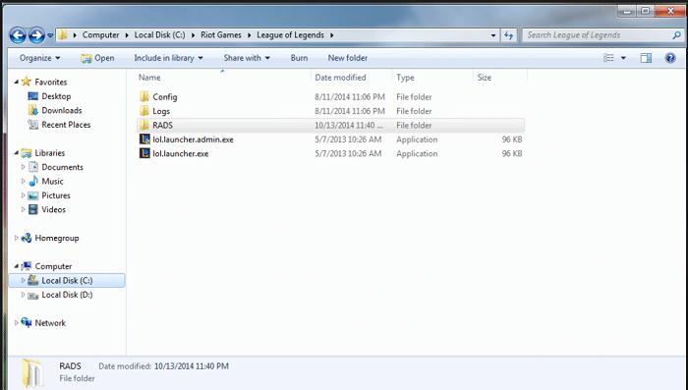The width and height of the screenshot is (688, 390).
Task: Go forward with the Forward arrow
Action: (36, 35)
